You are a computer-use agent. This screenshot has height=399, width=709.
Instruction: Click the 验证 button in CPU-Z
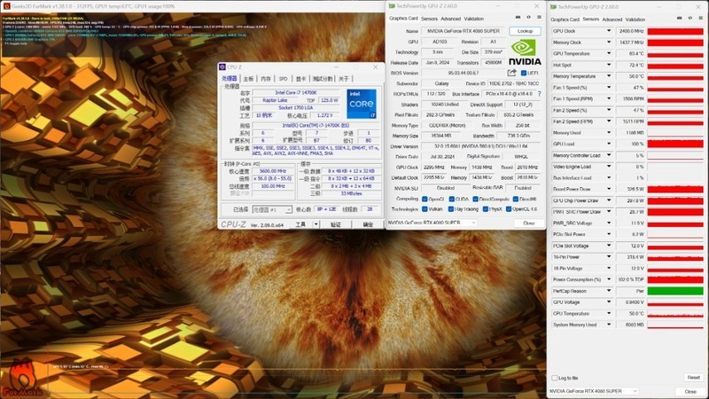click(x=336, y=224)
